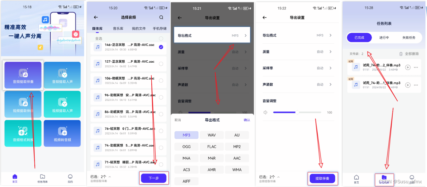Switch to the 音乐库 tab

pos(118,29)
